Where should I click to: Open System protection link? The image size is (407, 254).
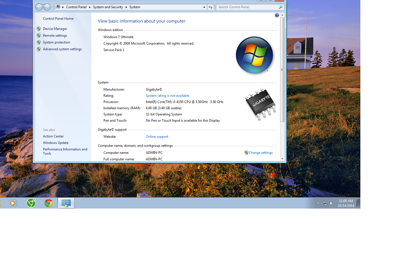click(57, 42)
